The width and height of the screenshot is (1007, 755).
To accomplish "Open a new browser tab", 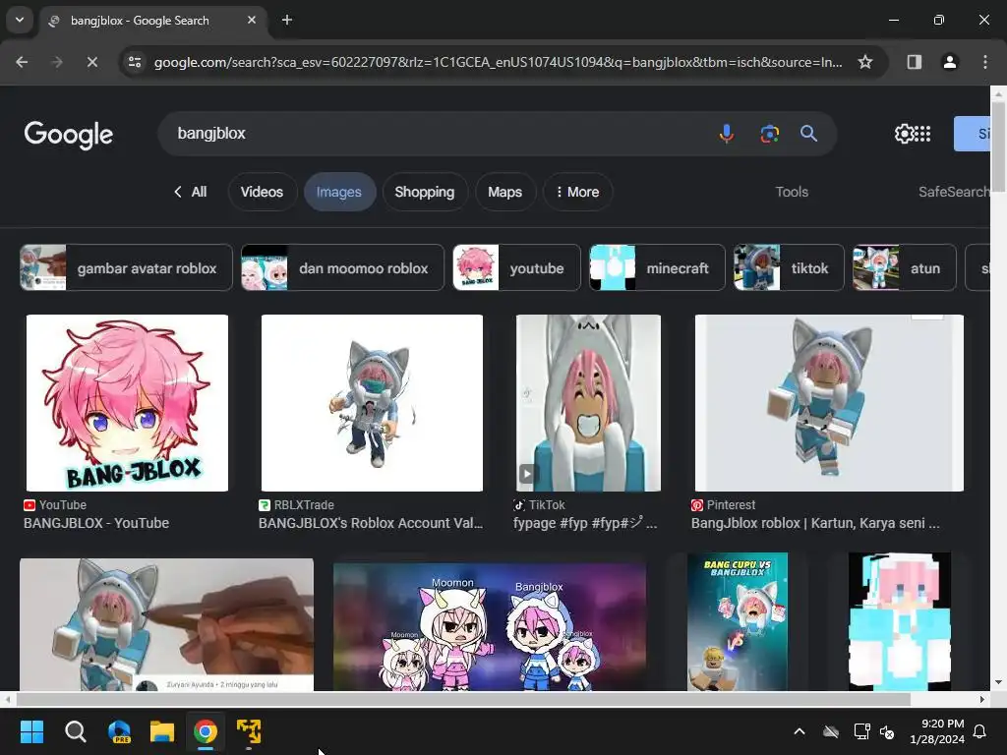I will tap(287, 20).
